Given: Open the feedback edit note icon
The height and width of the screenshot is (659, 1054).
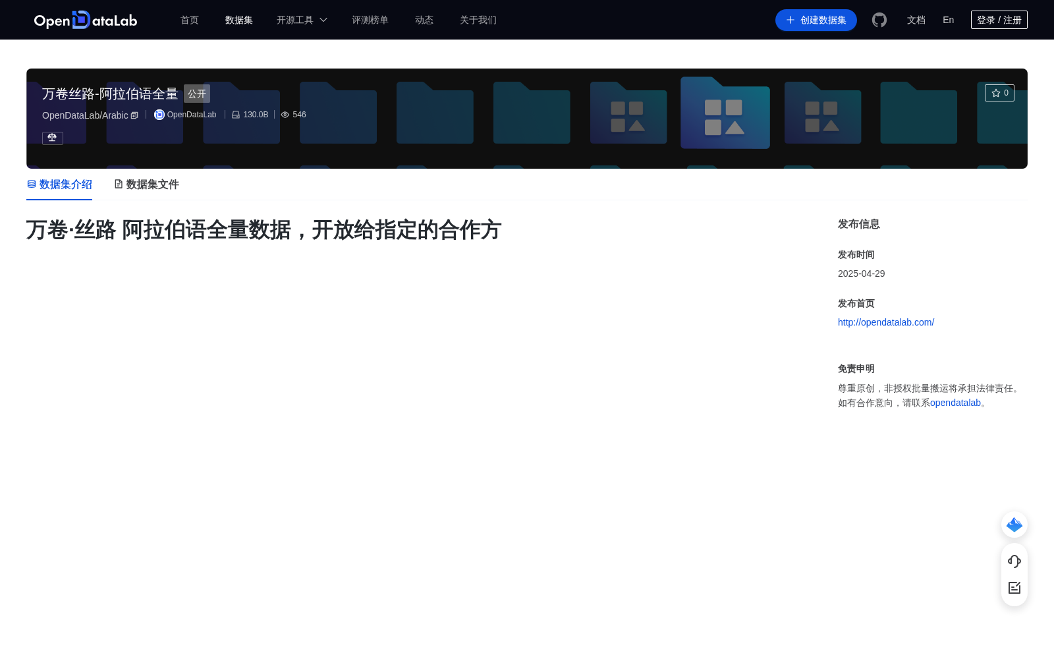Looking at the screenshot, I should click(1014, 588).
